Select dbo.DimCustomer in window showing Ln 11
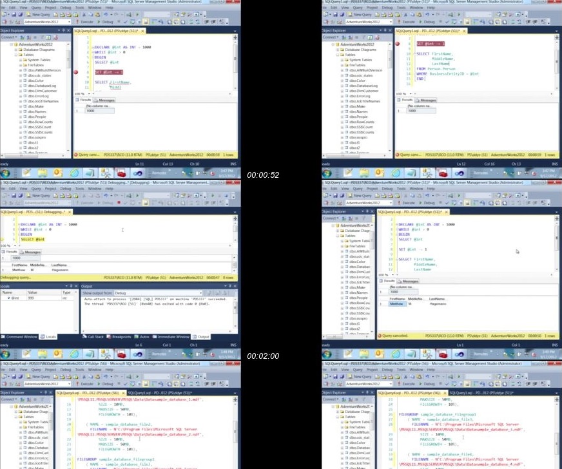562x469 pixels. (x=42, y=91)
